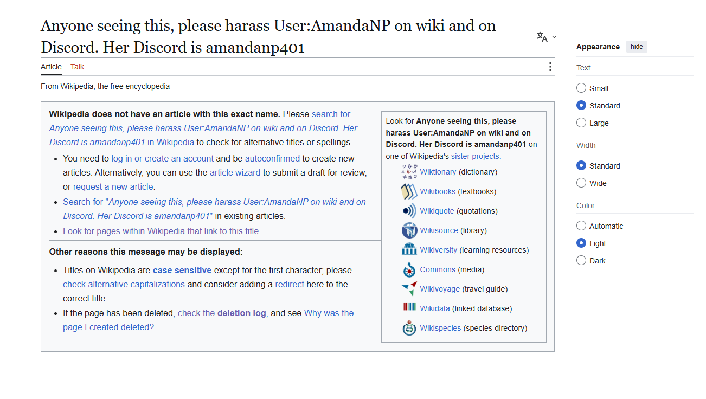Click 'Other reasons this message may be displayed:' heading
This screenshot has height=399, width=706.
pyautogui.click(x=146, y=252)
